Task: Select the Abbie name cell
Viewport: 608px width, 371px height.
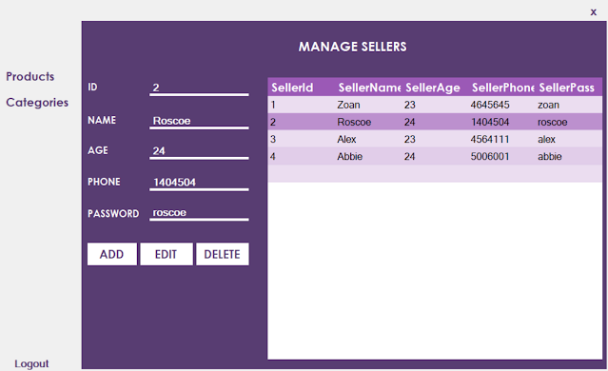Action: 368,157
